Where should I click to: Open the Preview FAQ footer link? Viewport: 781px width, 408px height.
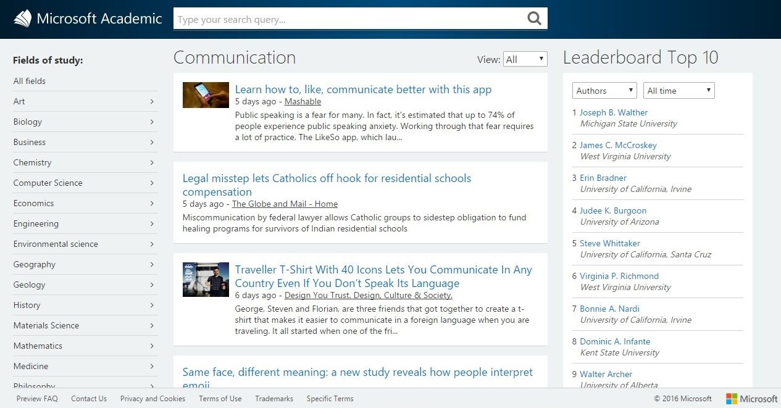click(37, 399)
